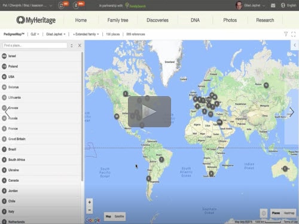Click the Google logo on map

coord(93,220)
